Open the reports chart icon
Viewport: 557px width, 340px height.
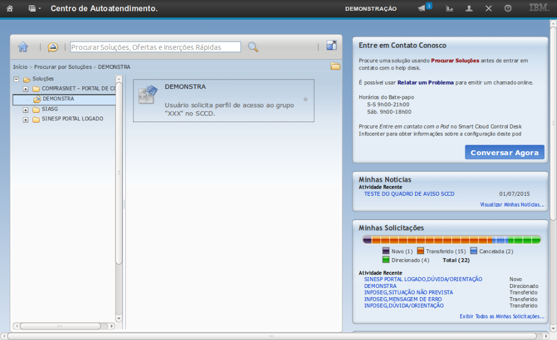449,9
